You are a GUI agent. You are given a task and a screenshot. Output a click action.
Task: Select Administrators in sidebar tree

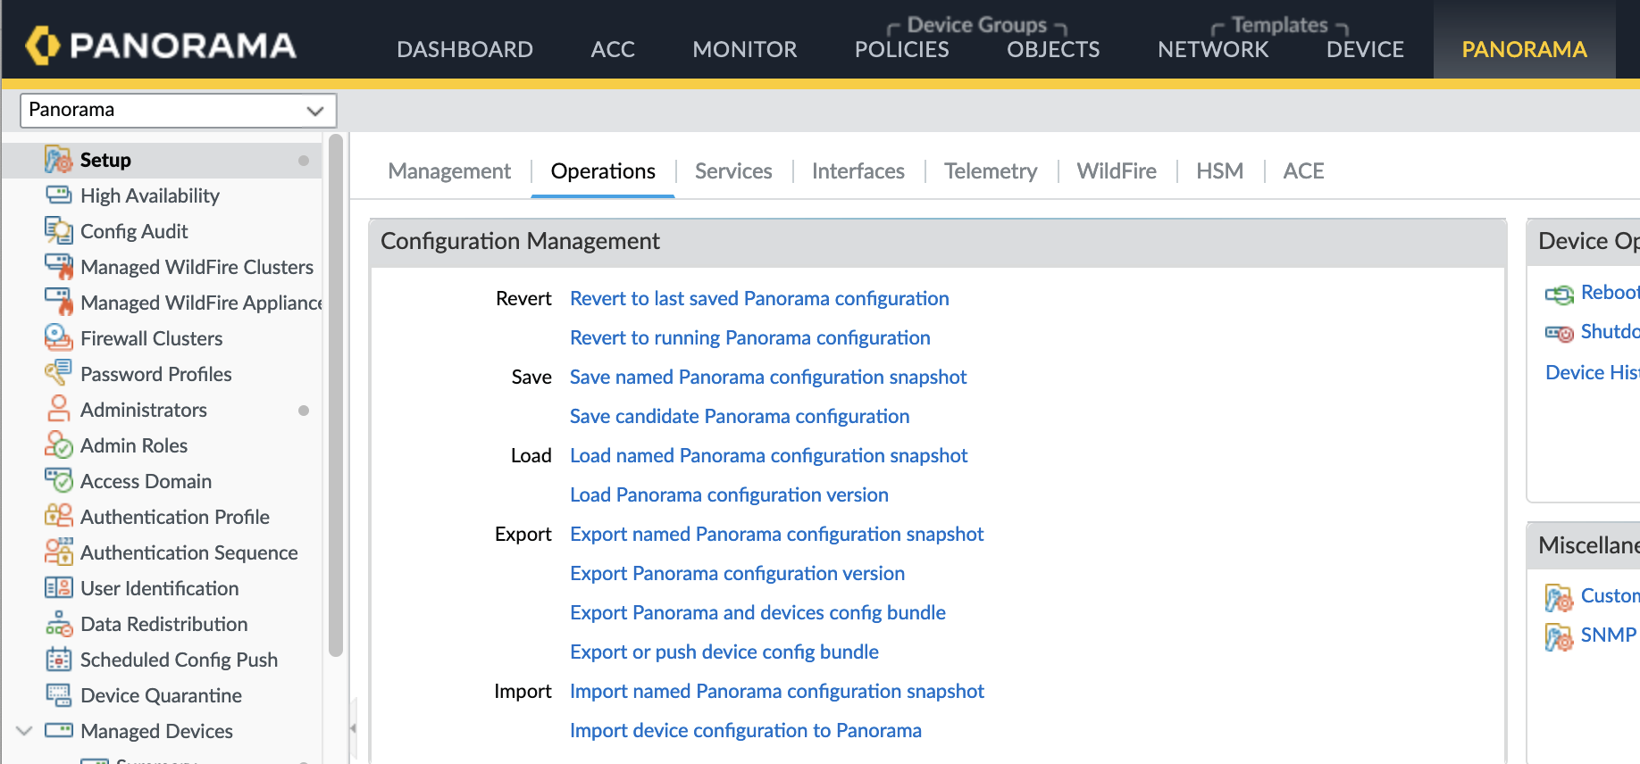pyautogui.click(x=143, y=410)
